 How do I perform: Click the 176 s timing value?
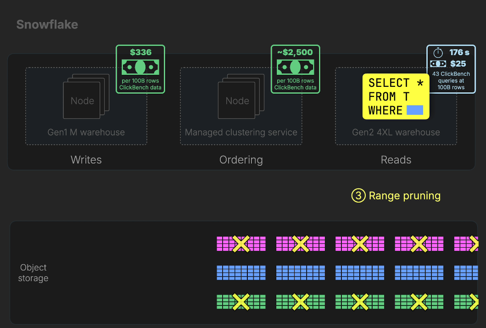(x=459, y=52)
